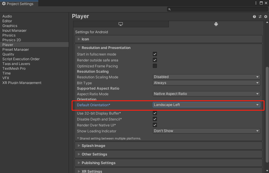
Task: Open the Project Settings window kebab menu
Action: click(256, 3)
